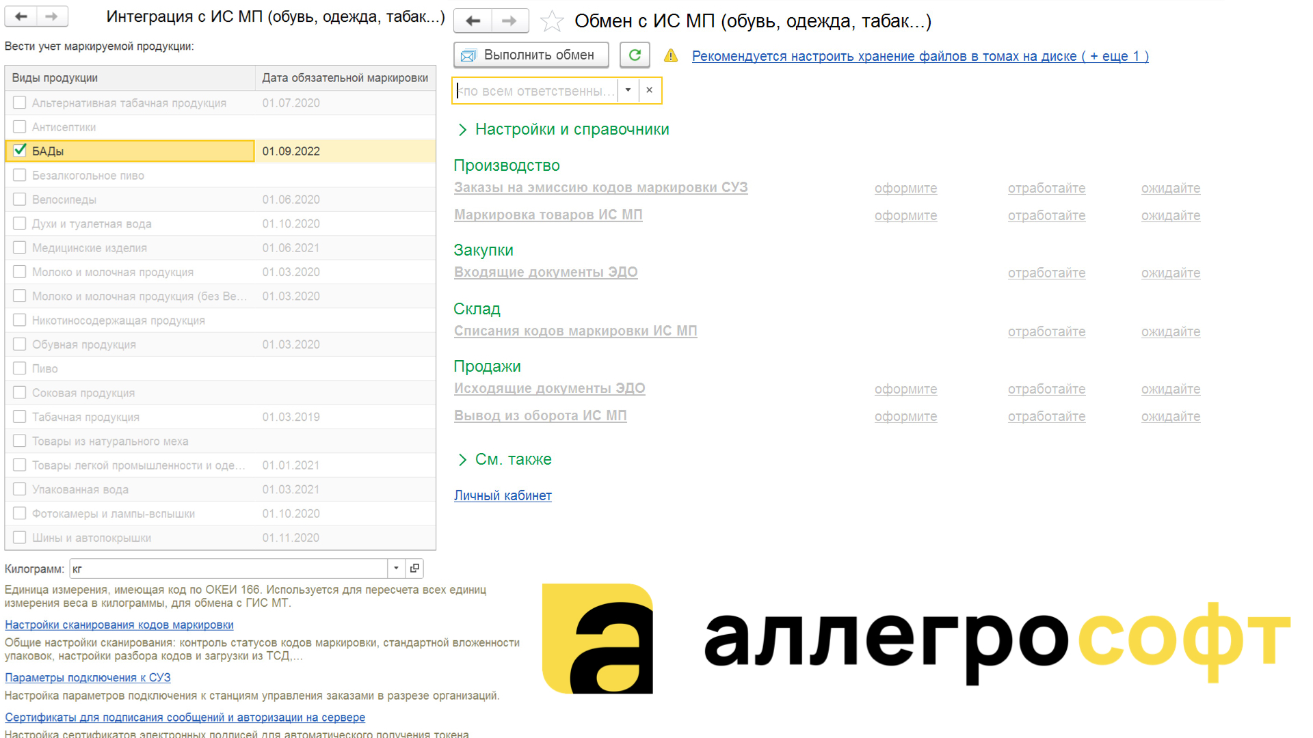Open Заказы на эмиссию кодов маркировки СУЗ
The image size is (1313, 738).
click(x=601, y=187)
